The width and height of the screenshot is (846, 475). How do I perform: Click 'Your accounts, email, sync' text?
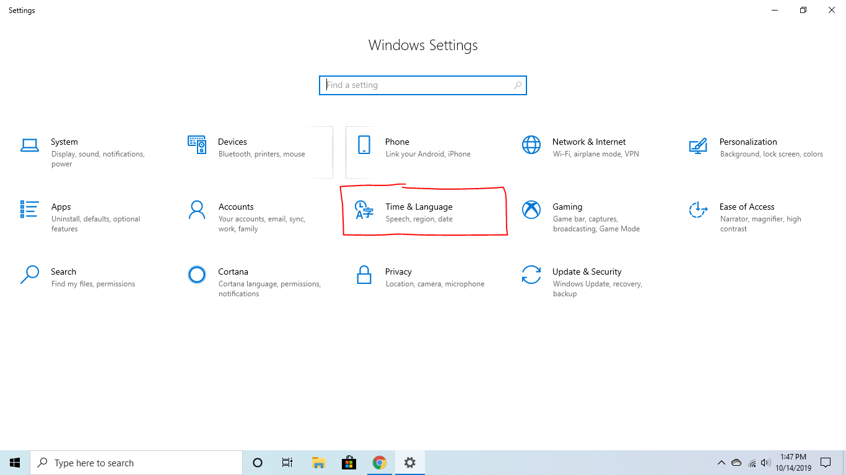pos(262,224)
